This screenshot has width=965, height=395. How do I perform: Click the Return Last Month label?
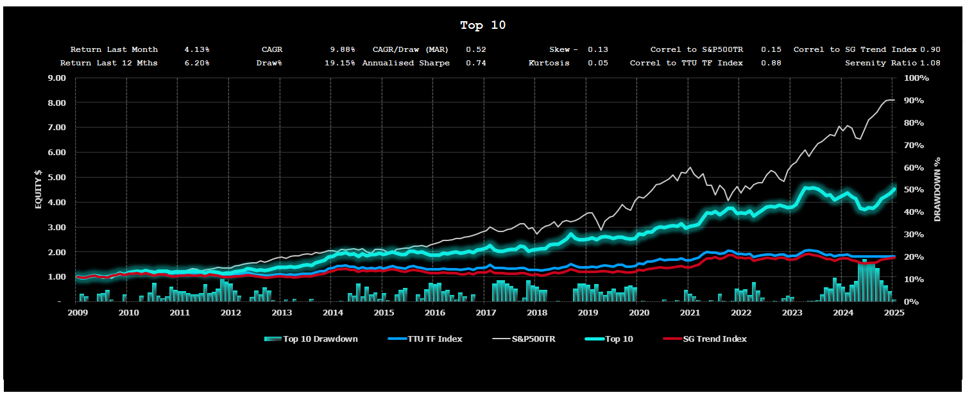(x=114, y=49)
